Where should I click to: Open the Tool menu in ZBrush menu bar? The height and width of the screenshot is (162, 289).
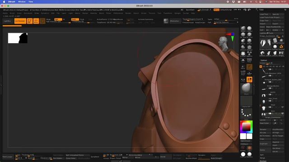pyautogui.click(x=159, y=13)
